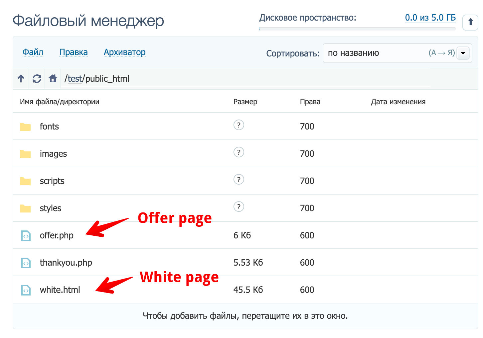Open the sort order dropdown arrow
This screenshot has height=338, width=483.
click(463, 53)
